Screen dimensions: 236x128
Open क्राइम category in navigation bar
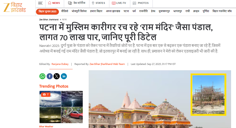click(x=196, y=11)
